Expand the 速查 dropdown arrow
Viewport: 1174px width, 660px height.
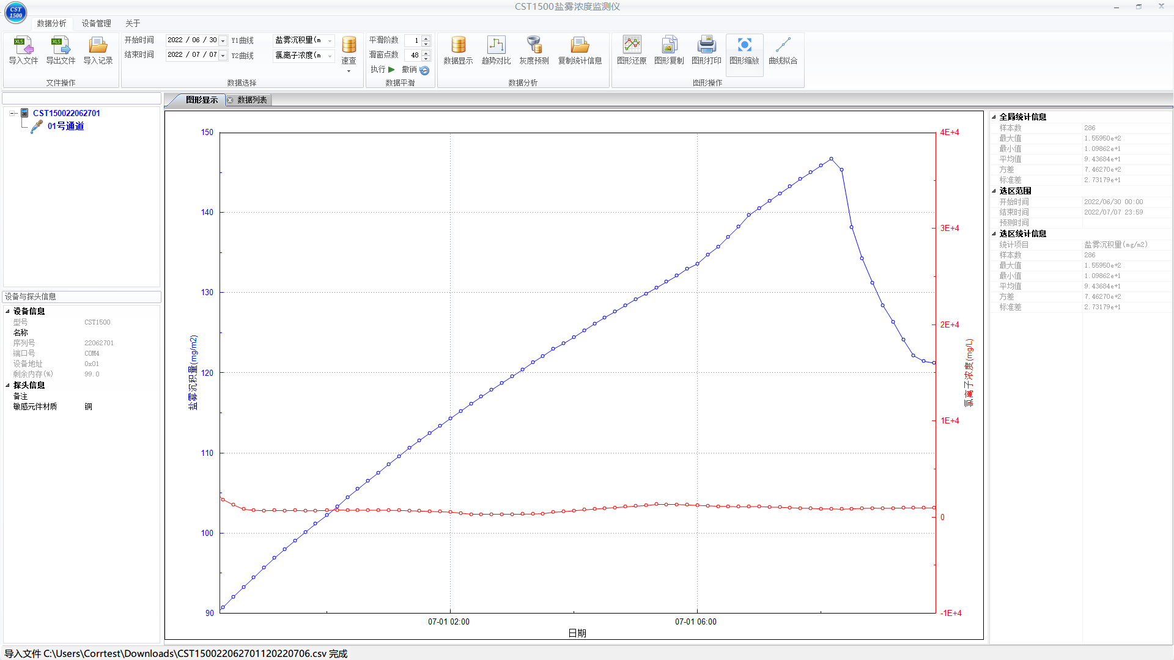point(349,71)
